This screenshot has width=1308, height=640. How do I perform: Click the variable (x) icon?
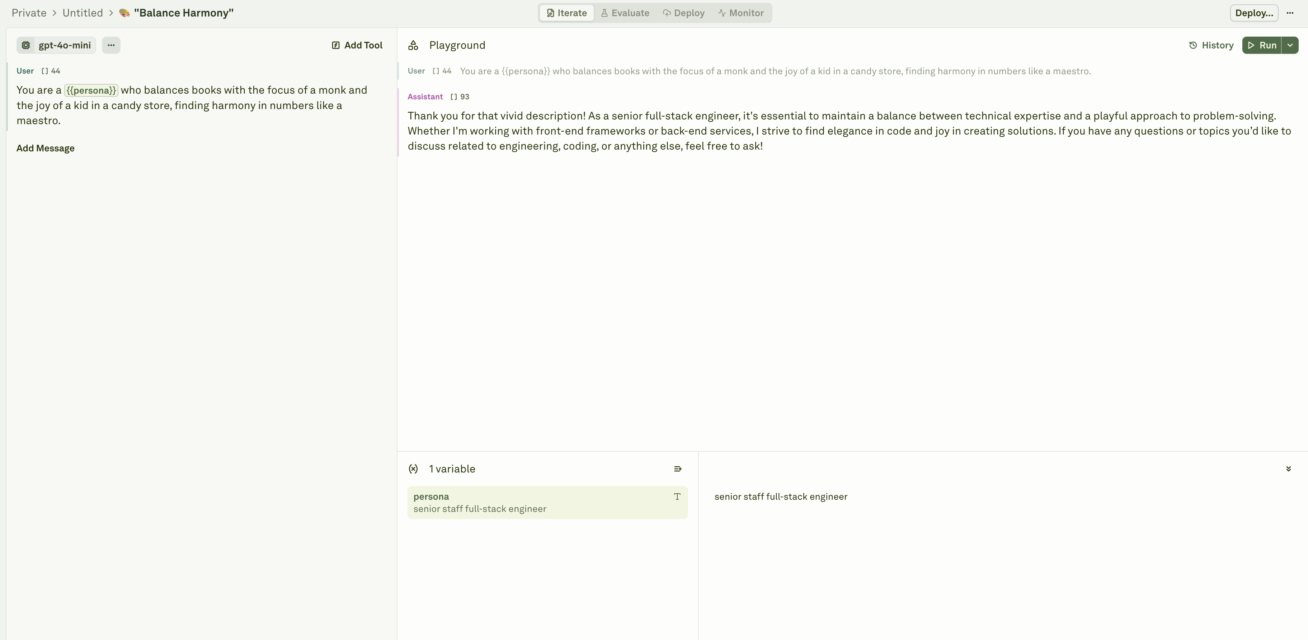[x=413, y=469]
